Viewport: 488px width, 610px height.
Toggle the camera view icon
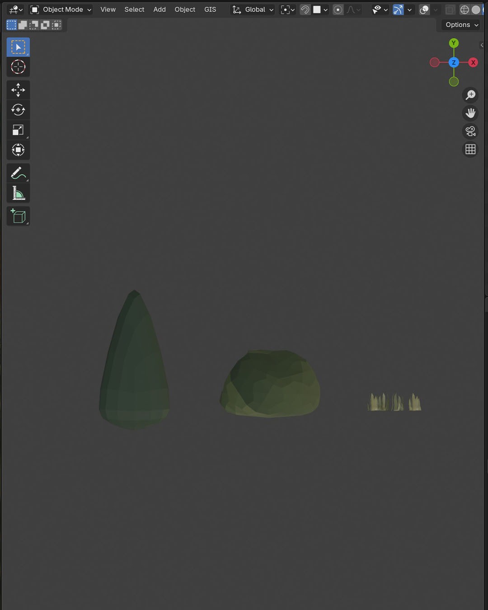pyautogui.click(x=470, y=131)
